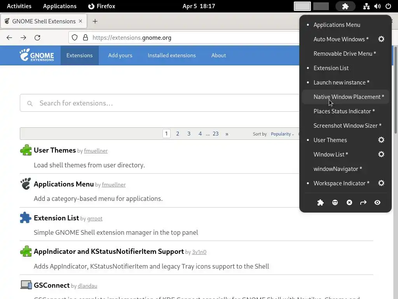The width and height of the screenshot is (398, 299).
Task: Click padlock site security icon
Action: click(86, 38)
